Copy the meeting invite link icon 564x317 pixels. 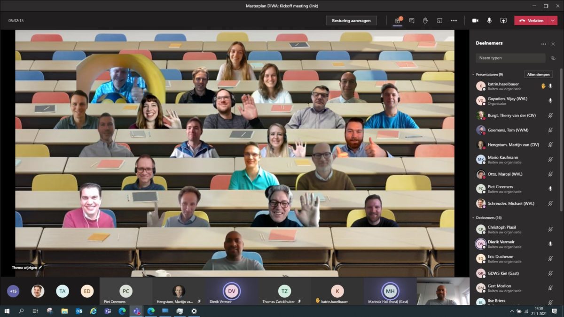(x=553, y=58)
